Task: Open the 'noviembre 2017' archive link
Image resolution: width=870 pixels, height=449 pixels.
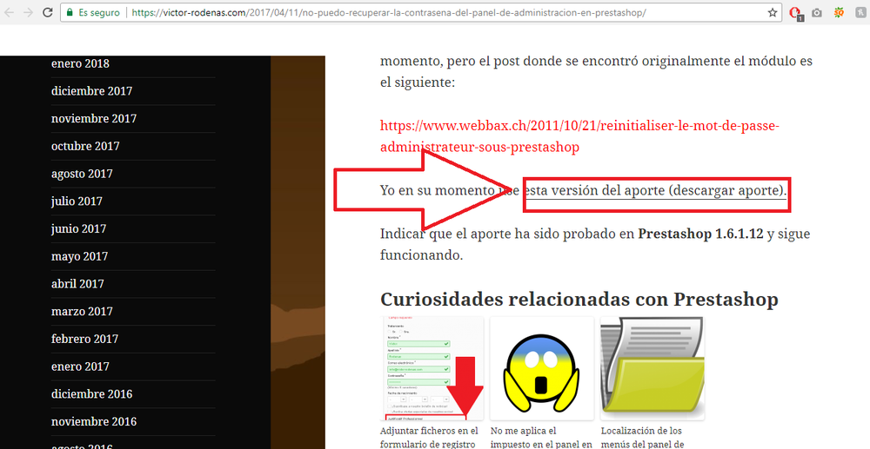Action: (94, 118)
